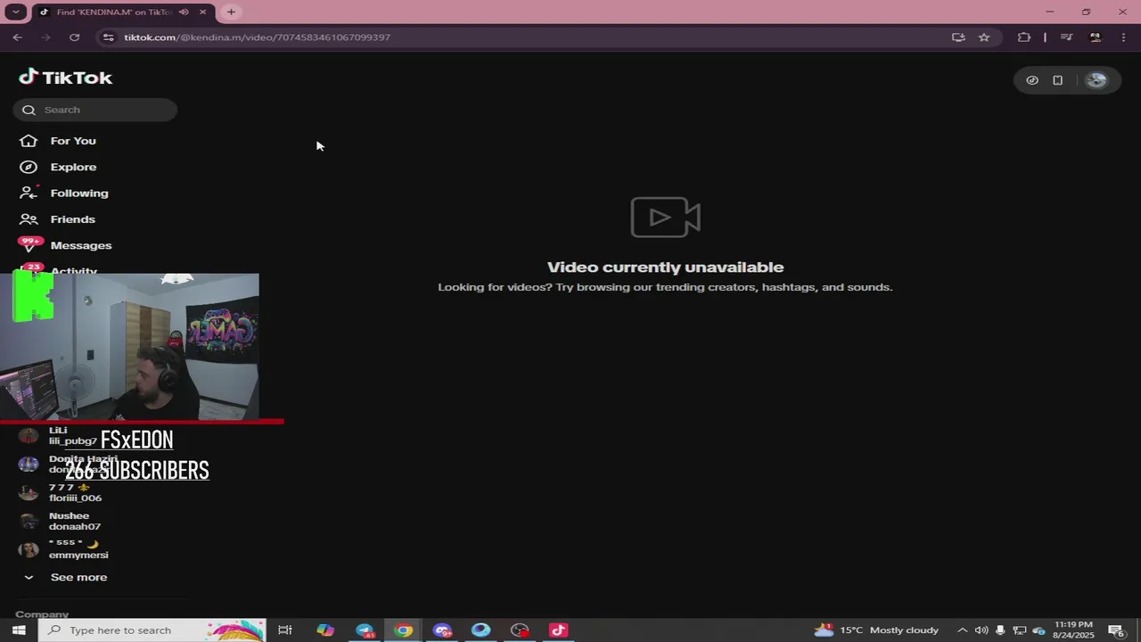Click the Windows taskbar search box
The image size is (1141, 642).
click(153, 630)
